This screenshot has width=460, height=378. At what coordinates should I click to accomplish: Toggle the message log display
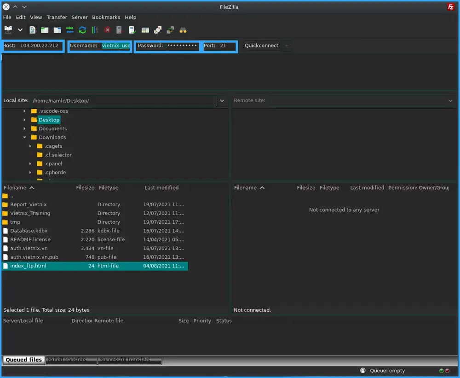click(33, 30)
